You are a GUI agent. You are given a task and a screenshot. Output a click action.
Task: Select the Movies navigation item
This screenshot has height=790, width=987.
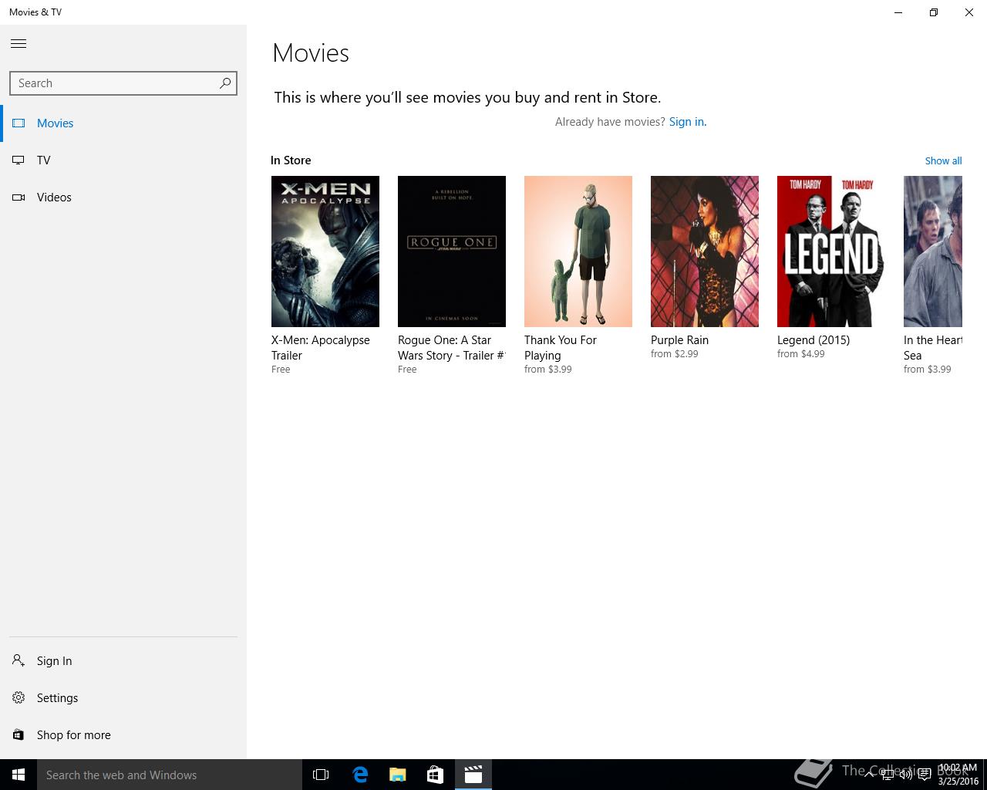coord(123,123)
